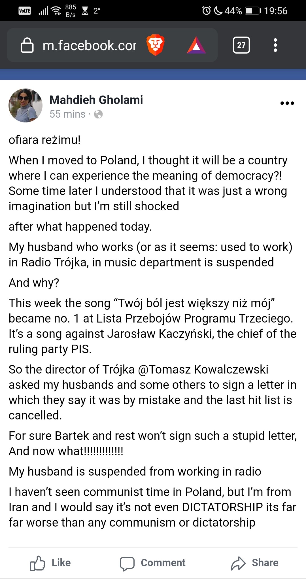
Task: Tap the clock time in status bar
Action: 275,11
